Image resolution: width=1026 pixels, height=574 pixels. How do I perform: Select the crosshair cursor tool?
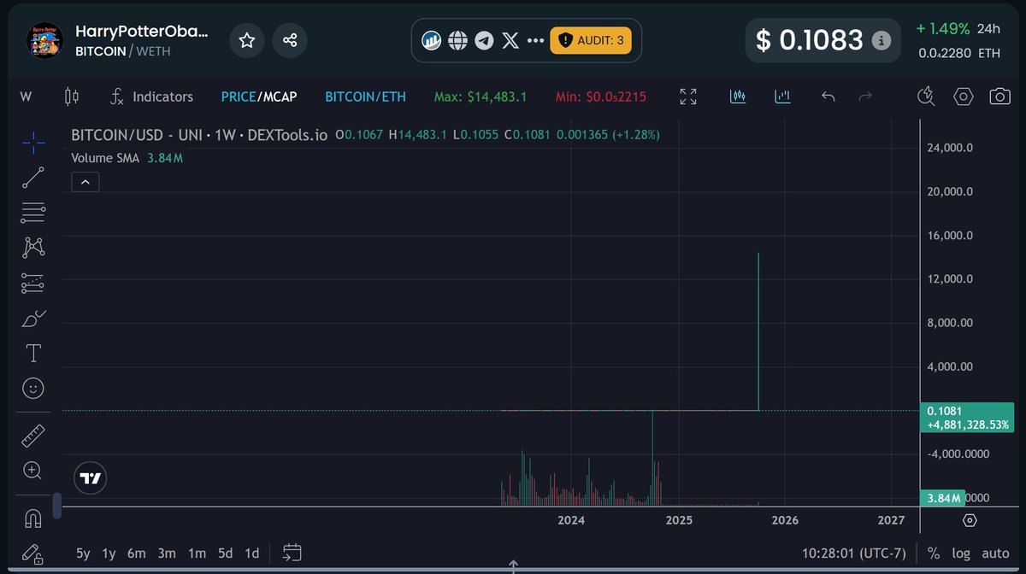33,143
